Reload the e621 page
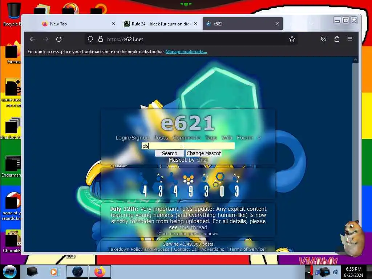The height and width of the screenshot is (279, 372). [59, 39]
